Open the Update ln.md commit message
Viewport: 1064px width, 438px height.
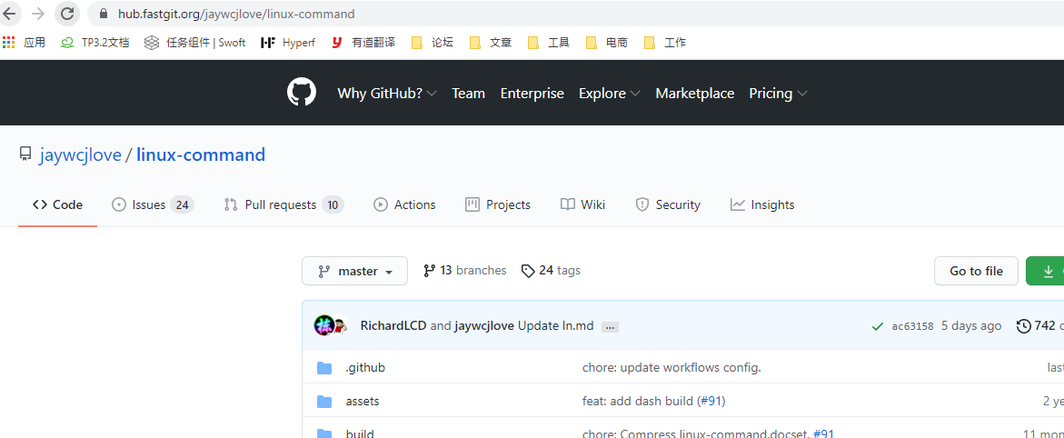(x=556, y=326)
